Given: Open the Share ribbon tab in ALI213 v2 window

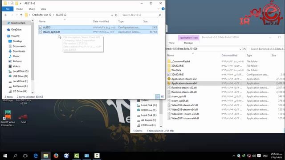Looking at the screenshot, I should 32,9.
